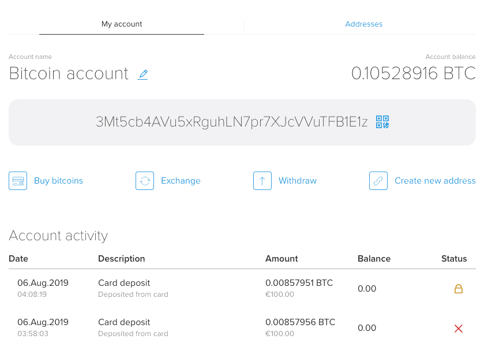The image size is (488, 354).
Task: Click the Amount column header
Action: click(x=281, y=259)
